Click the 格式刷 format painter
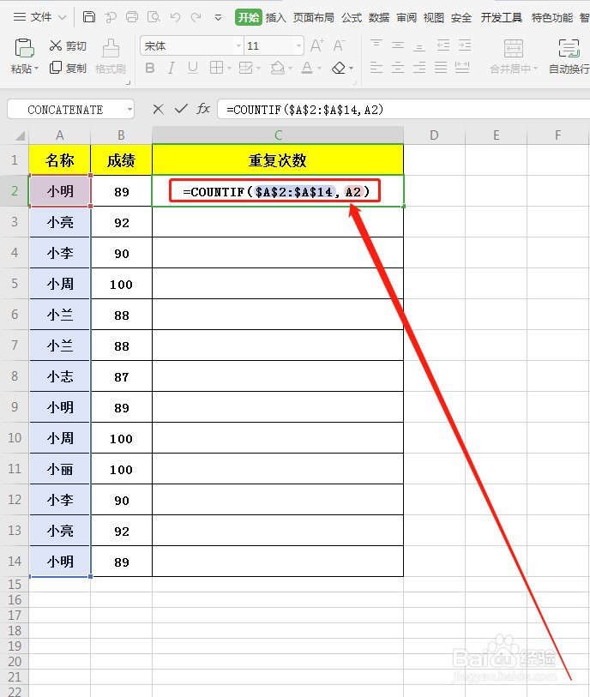 pyautogui.click(x=111, y=56)
